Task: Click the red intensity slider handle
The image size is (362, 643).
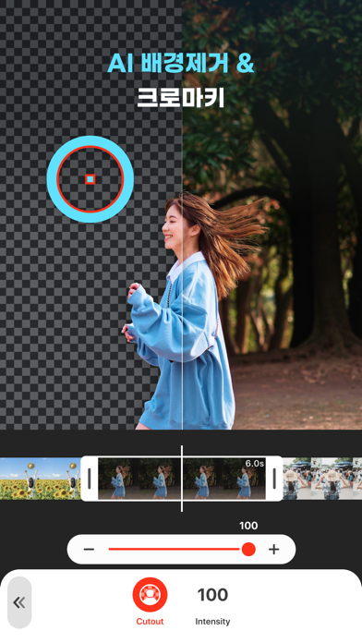Action: click(x=248, y=549)
